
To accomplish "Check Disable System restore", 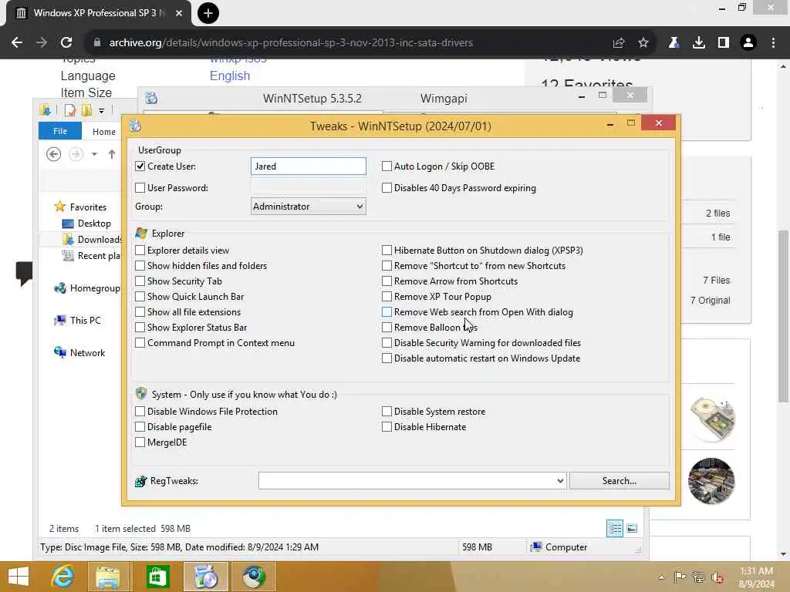I will tap(387, 412).
